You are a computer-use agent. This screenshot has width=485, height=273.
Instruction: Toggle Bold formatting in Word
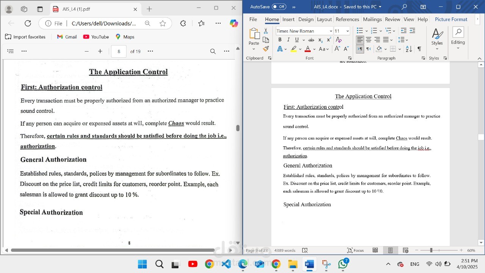(280, 40)
